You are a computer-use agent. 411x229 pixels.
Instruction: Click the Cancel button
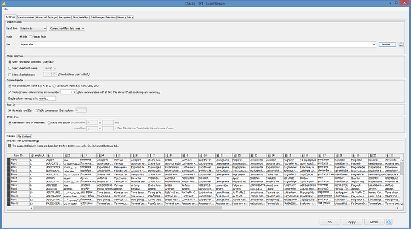click(x=374, y=222)
